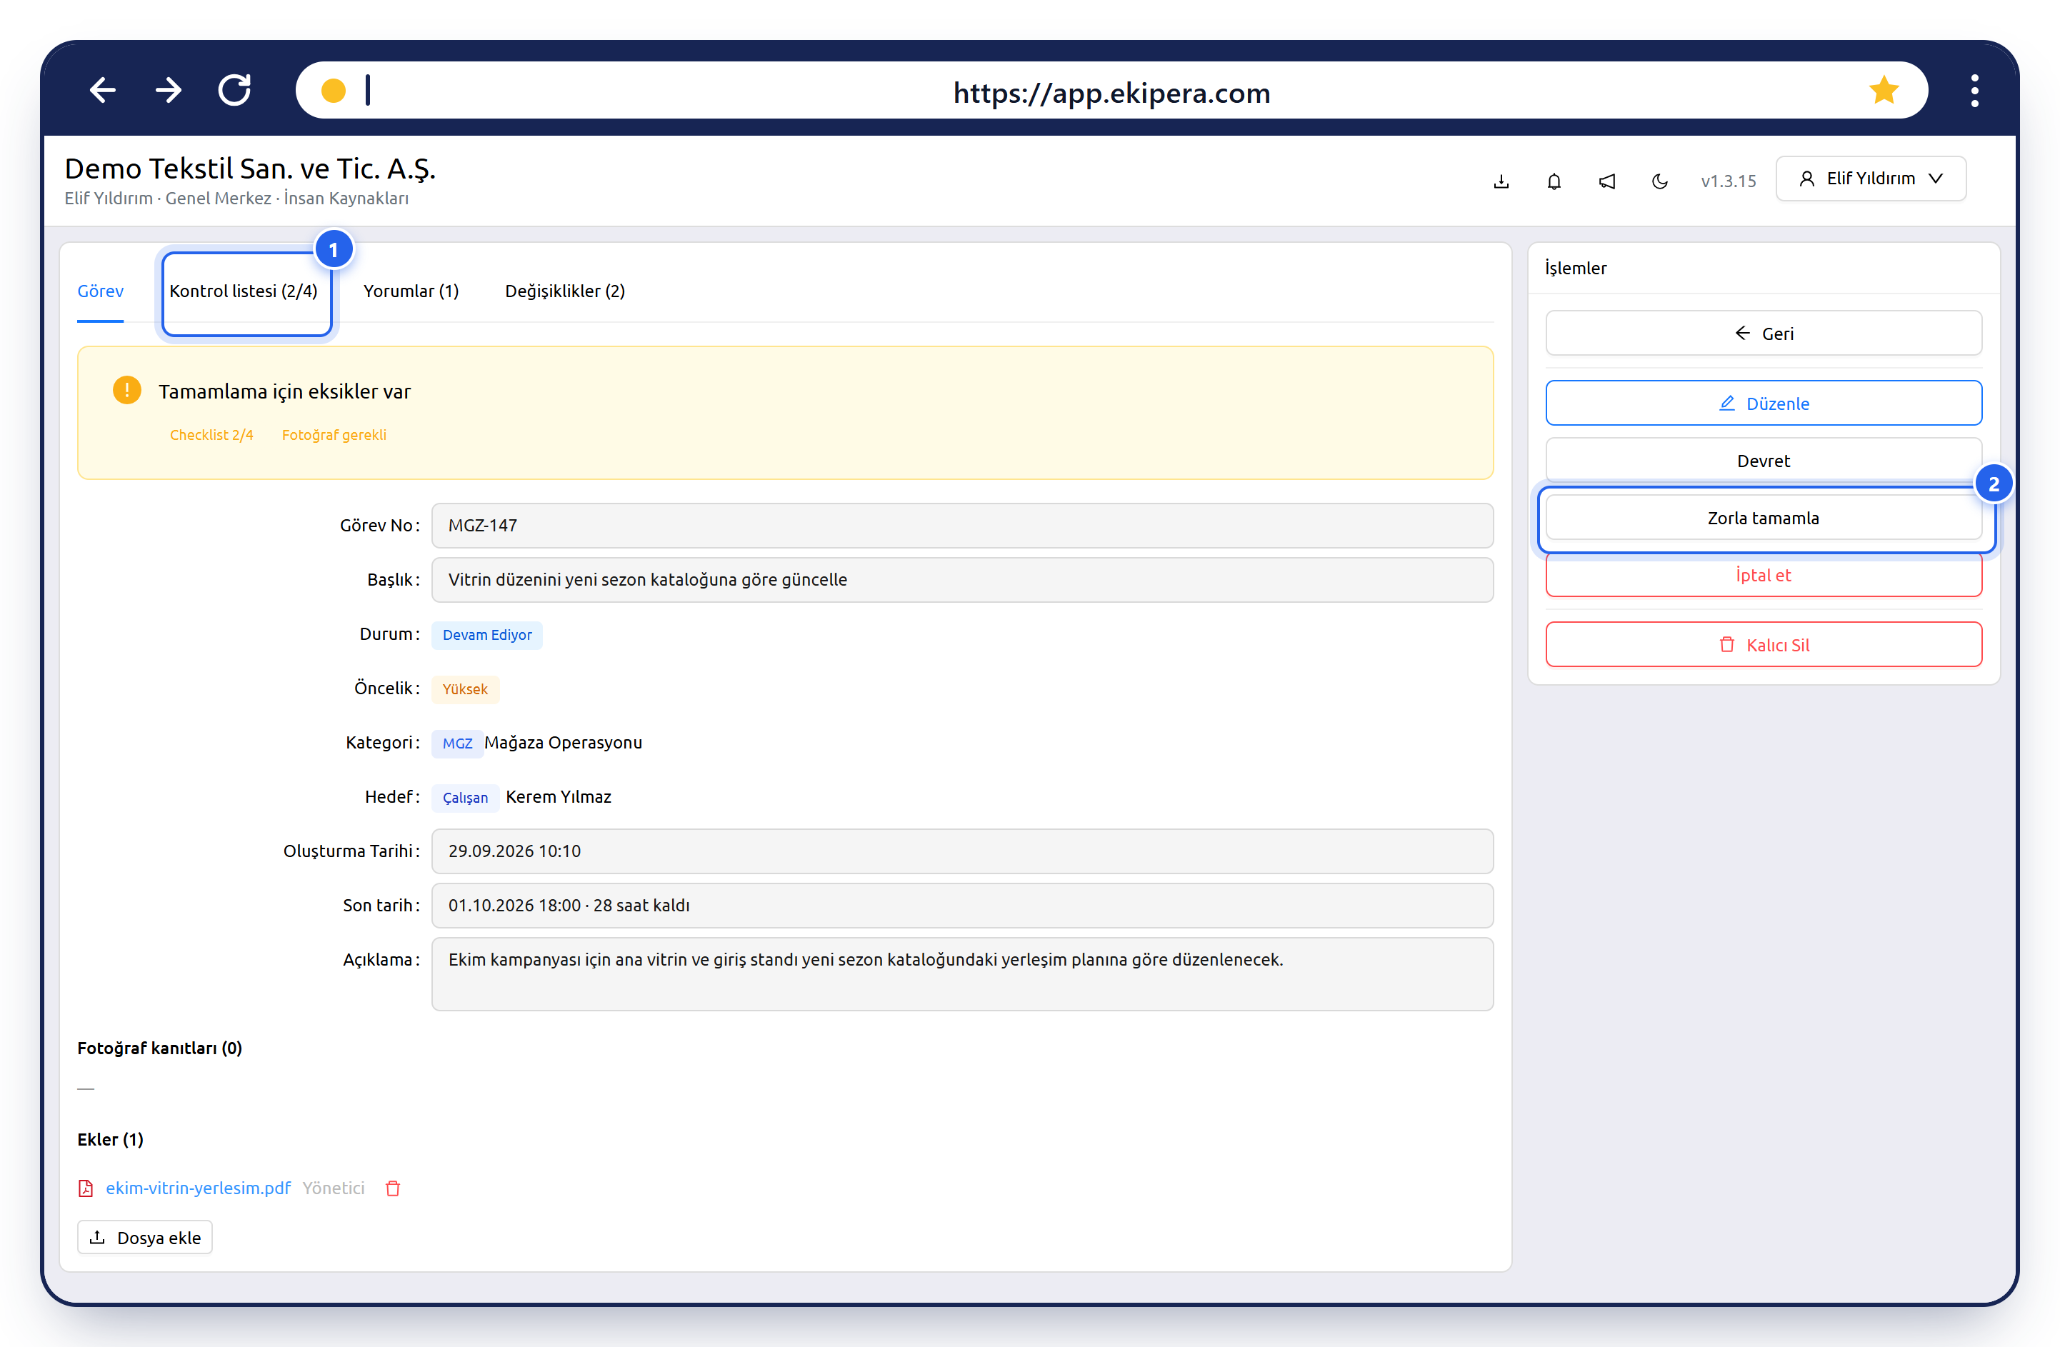Open the Elif Yıldırım user dropdown
This screenshot has width=2060, height=1347.
click(x=1871, y=179)
